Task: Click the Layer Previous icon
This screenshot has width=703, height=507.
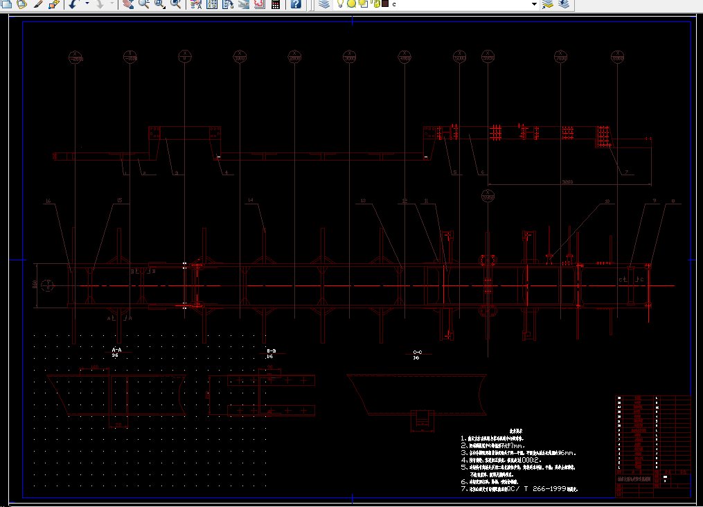Action: [564, 4]
